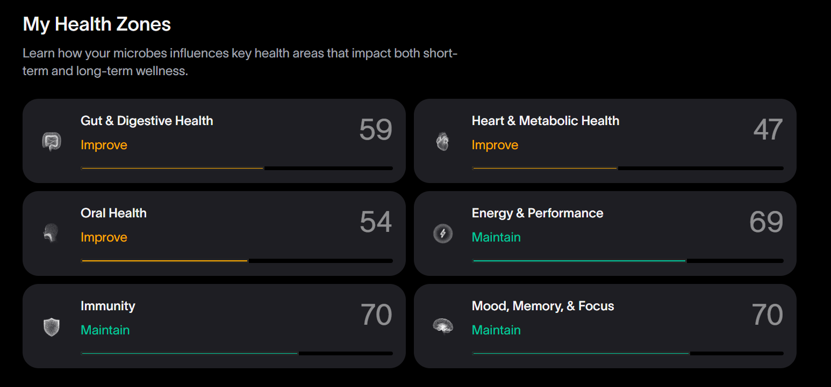Click the green Energy progress bar

(628, 261)
